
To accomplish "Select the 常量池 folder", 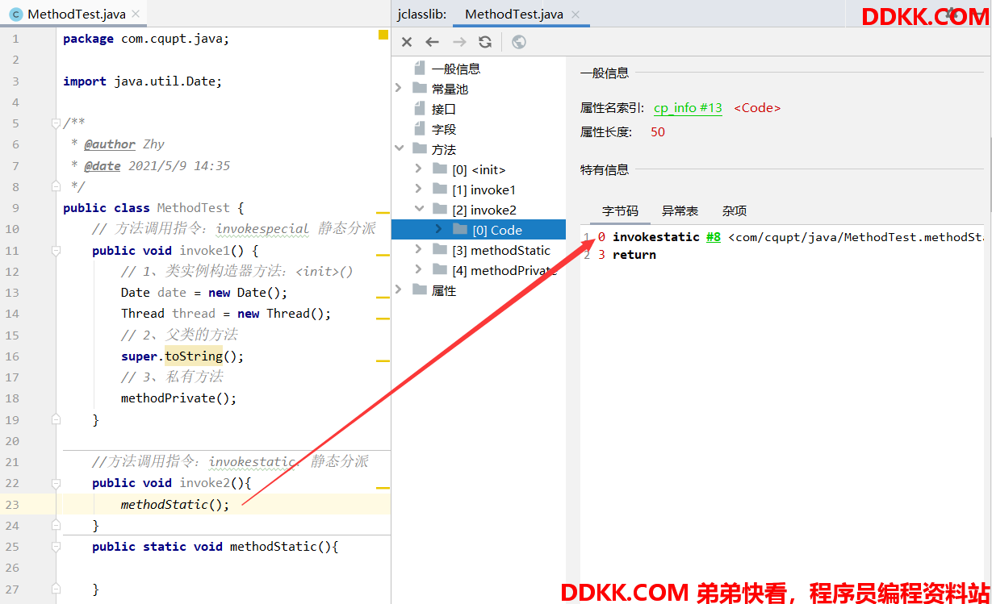I will click(x=450, y=89).
